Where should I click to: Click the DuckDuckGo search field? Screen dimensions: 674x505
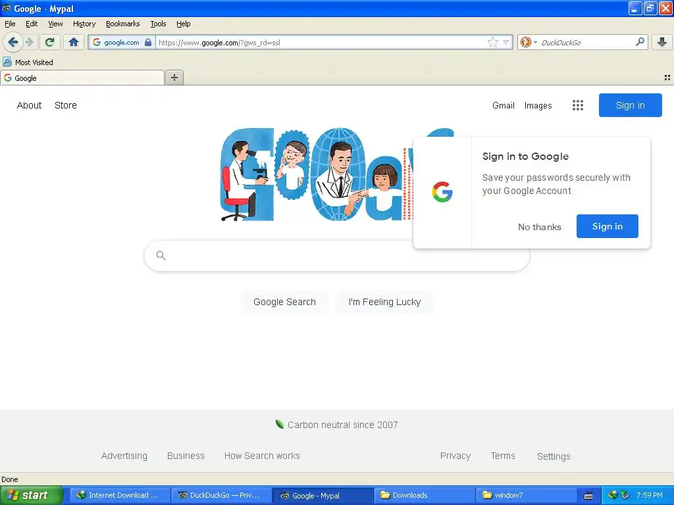(x=586, y=43)
